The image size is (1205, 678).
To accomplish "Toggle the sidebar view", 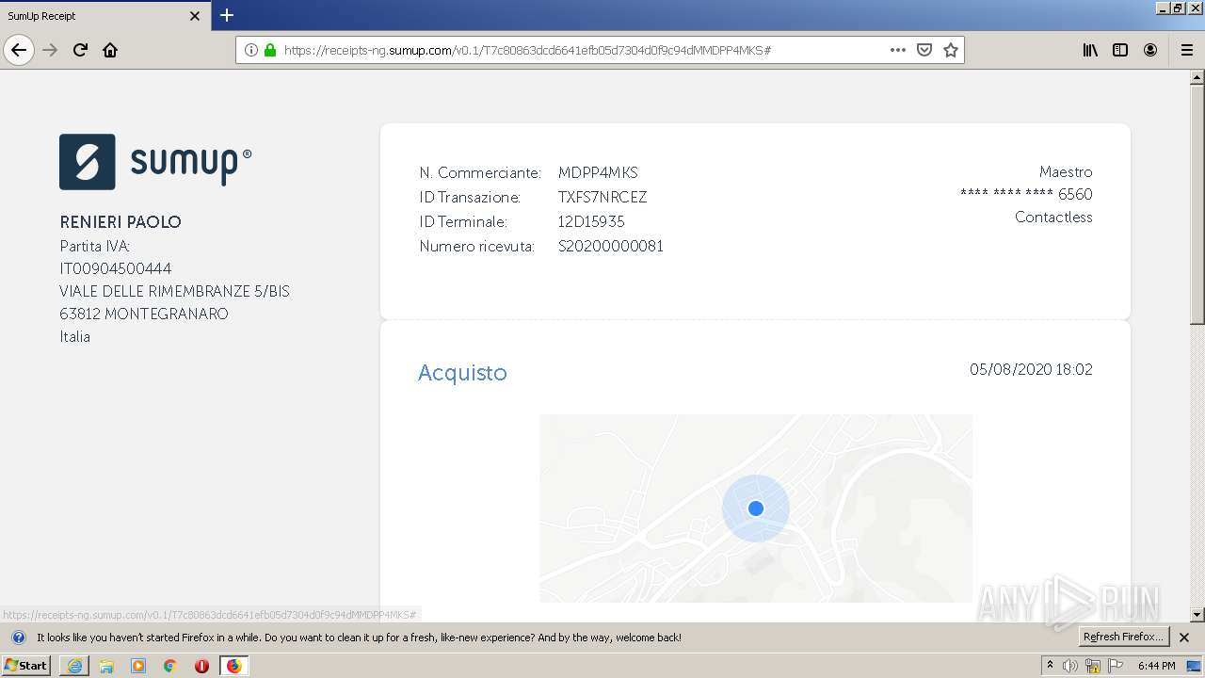I will point(1120,50).
